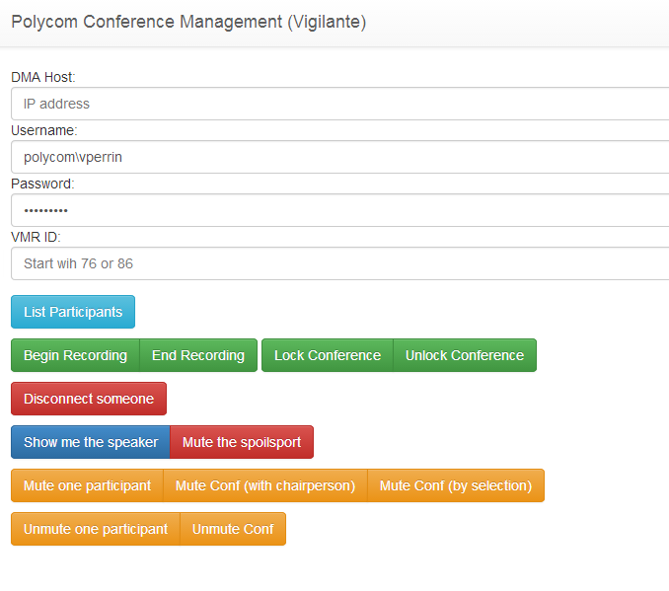Click the DMA Host label

click(43, 77)
